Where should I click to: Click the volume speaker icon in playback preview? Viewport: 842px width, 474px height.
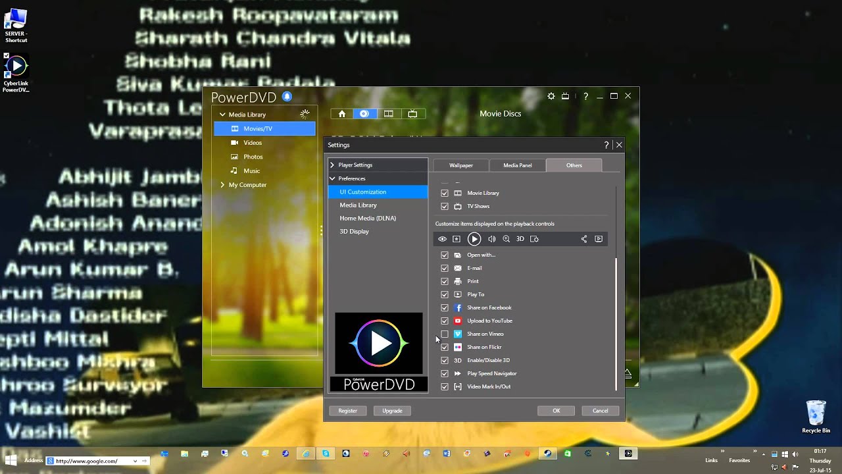491,239
